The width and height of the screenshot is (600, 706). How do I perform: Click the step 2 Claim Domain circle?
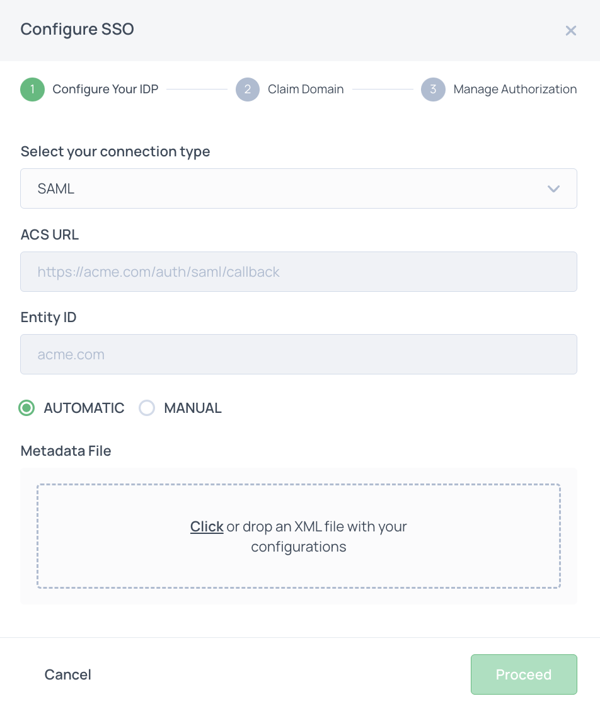point(248,90)
